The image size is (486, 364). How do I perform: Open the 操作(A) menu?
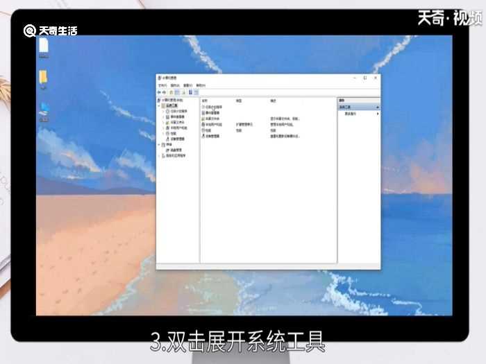point(175,85)
